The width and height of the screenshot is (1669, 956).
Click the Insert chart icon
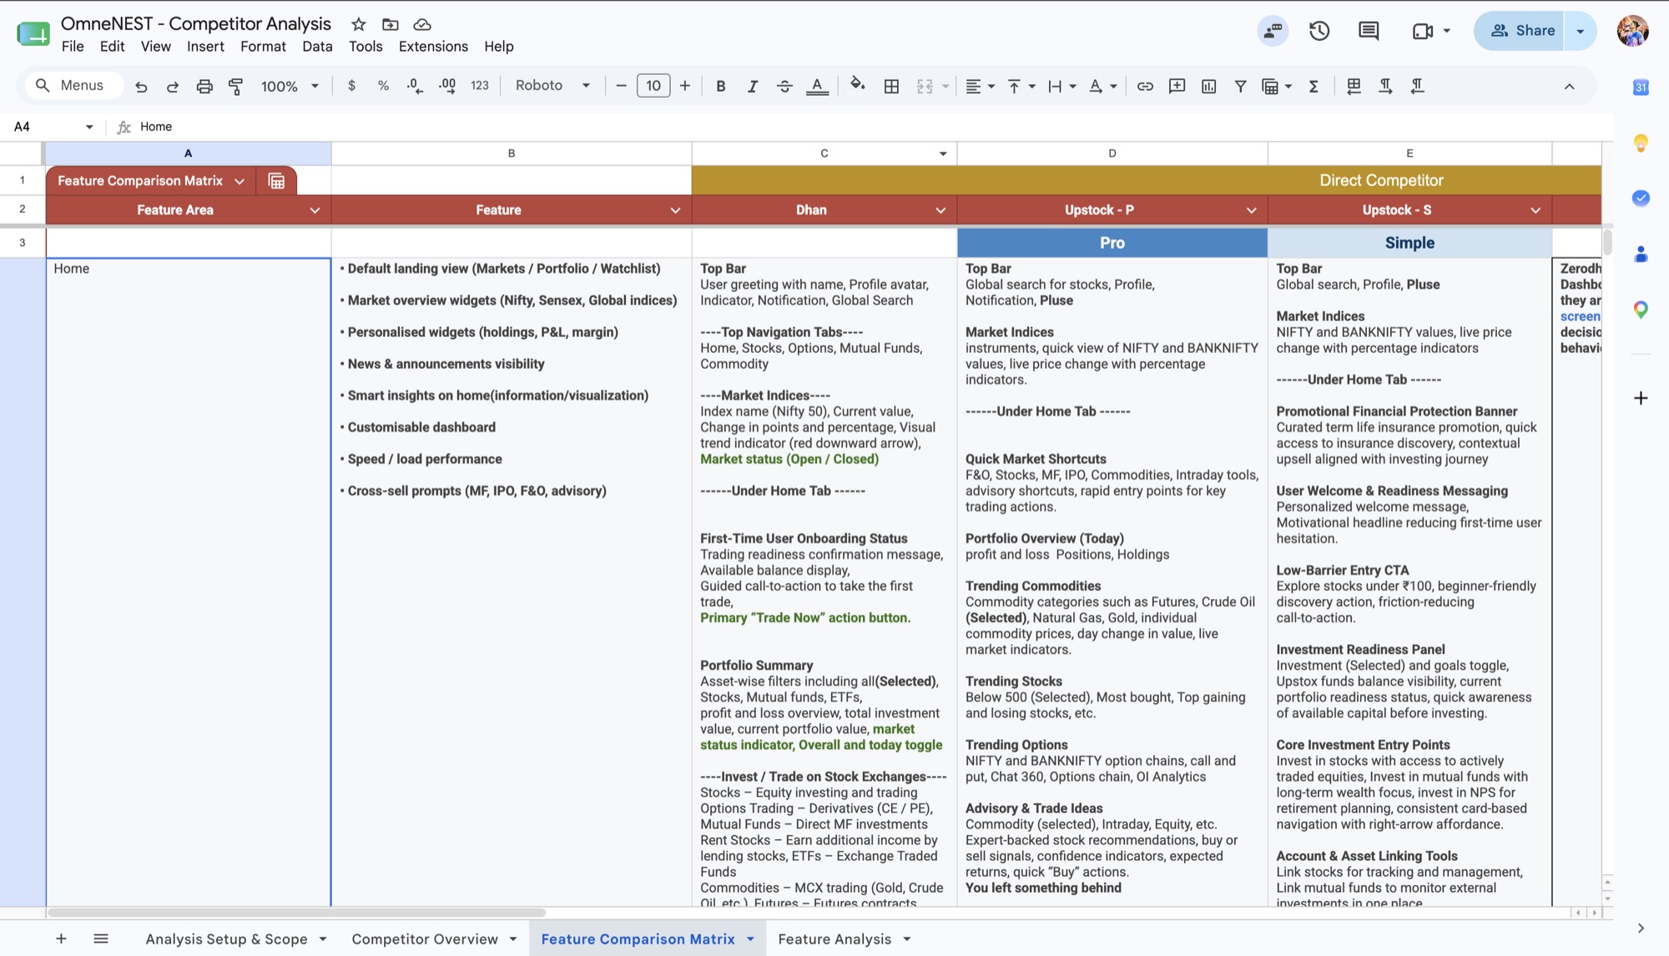(1208, 86)
